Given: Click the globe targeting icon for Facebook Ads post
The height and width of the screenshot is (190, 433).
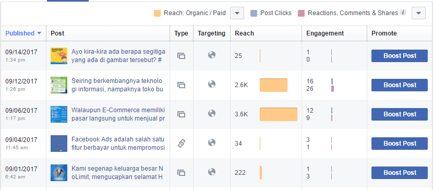Looking at the screenshot, I should tap(212, 143).
